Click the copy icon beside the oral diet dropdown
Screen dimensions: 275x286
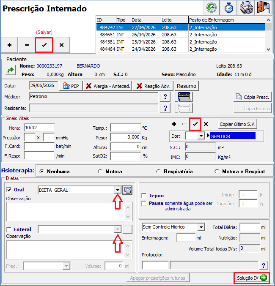click(127, 190)
